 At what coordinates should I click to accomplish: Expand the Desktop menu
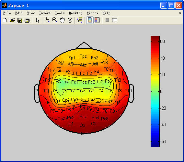(x=76, y=13)
